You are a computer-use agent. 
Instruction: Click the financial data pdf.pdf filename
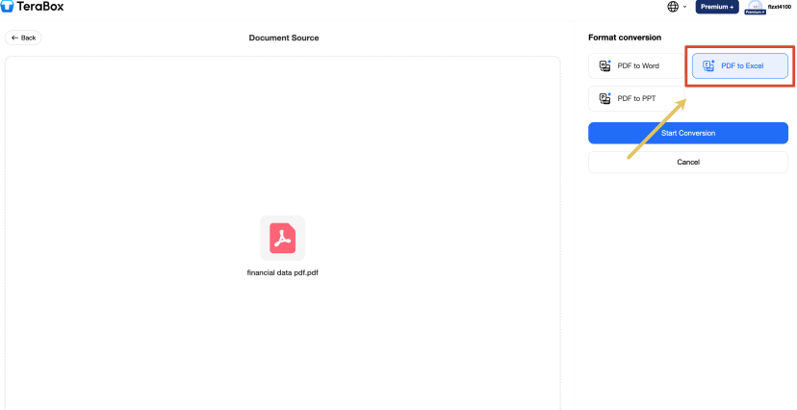tap(283, 272)
